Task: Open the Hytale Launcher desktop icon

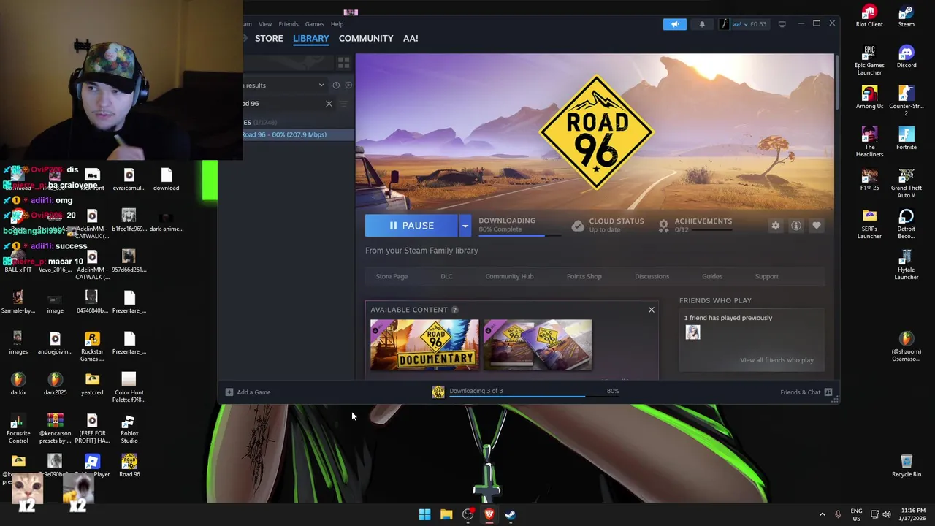Action: coord(907,264)
